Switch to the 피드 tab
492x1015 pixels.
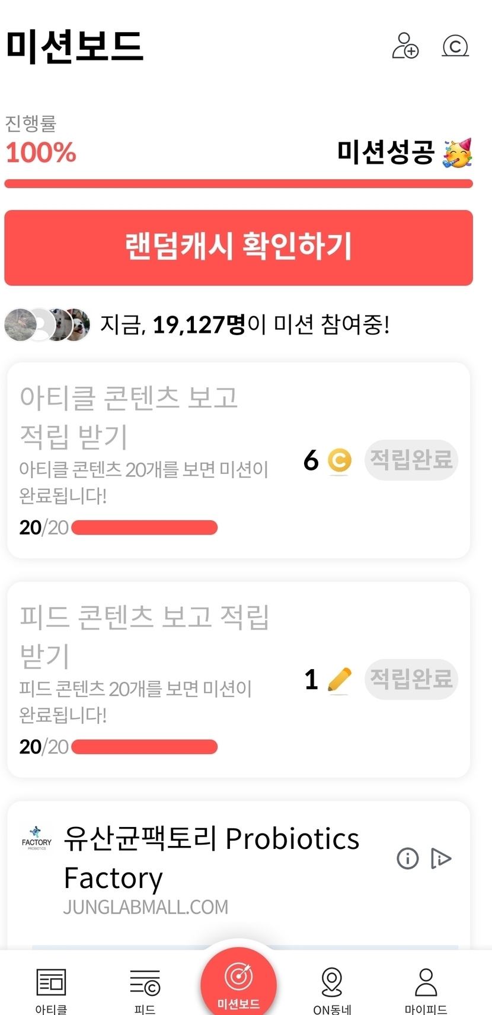tap(145, 991)
